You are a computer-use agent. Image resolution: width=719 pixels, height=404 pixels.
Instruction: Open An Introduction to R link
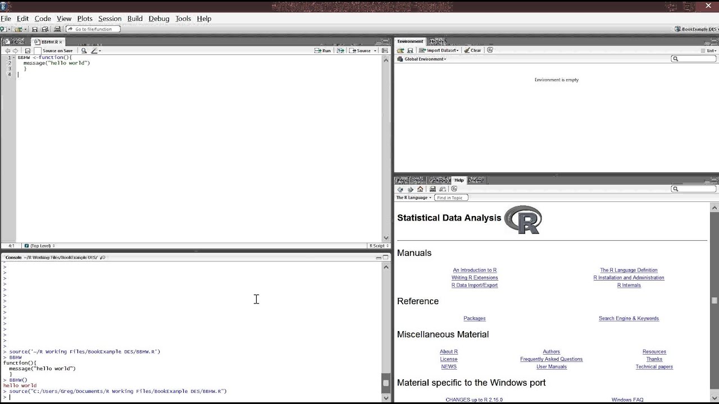pyautogui.click(x=475, y=270)
